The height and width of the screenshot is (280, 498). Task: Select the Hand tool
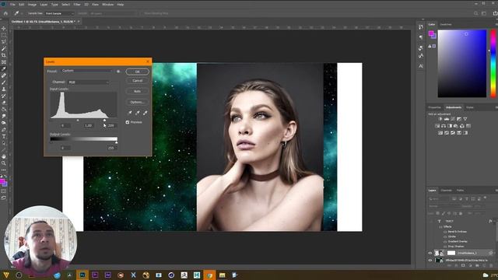[4, 156]
